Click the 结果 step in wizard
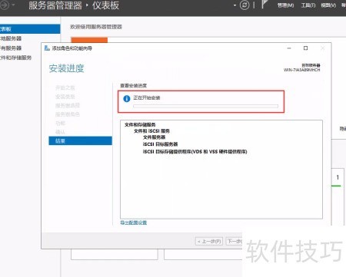 80,140
